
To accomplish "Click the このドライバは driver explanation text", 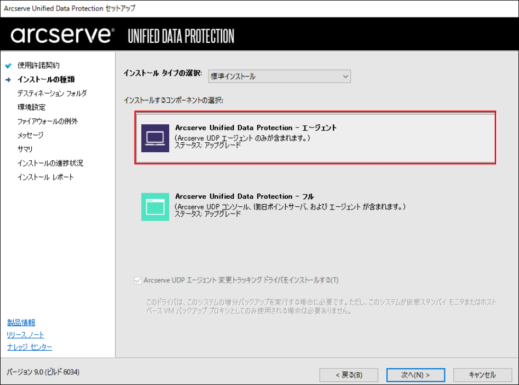I will pyautogui.click(x=321, y=307).
